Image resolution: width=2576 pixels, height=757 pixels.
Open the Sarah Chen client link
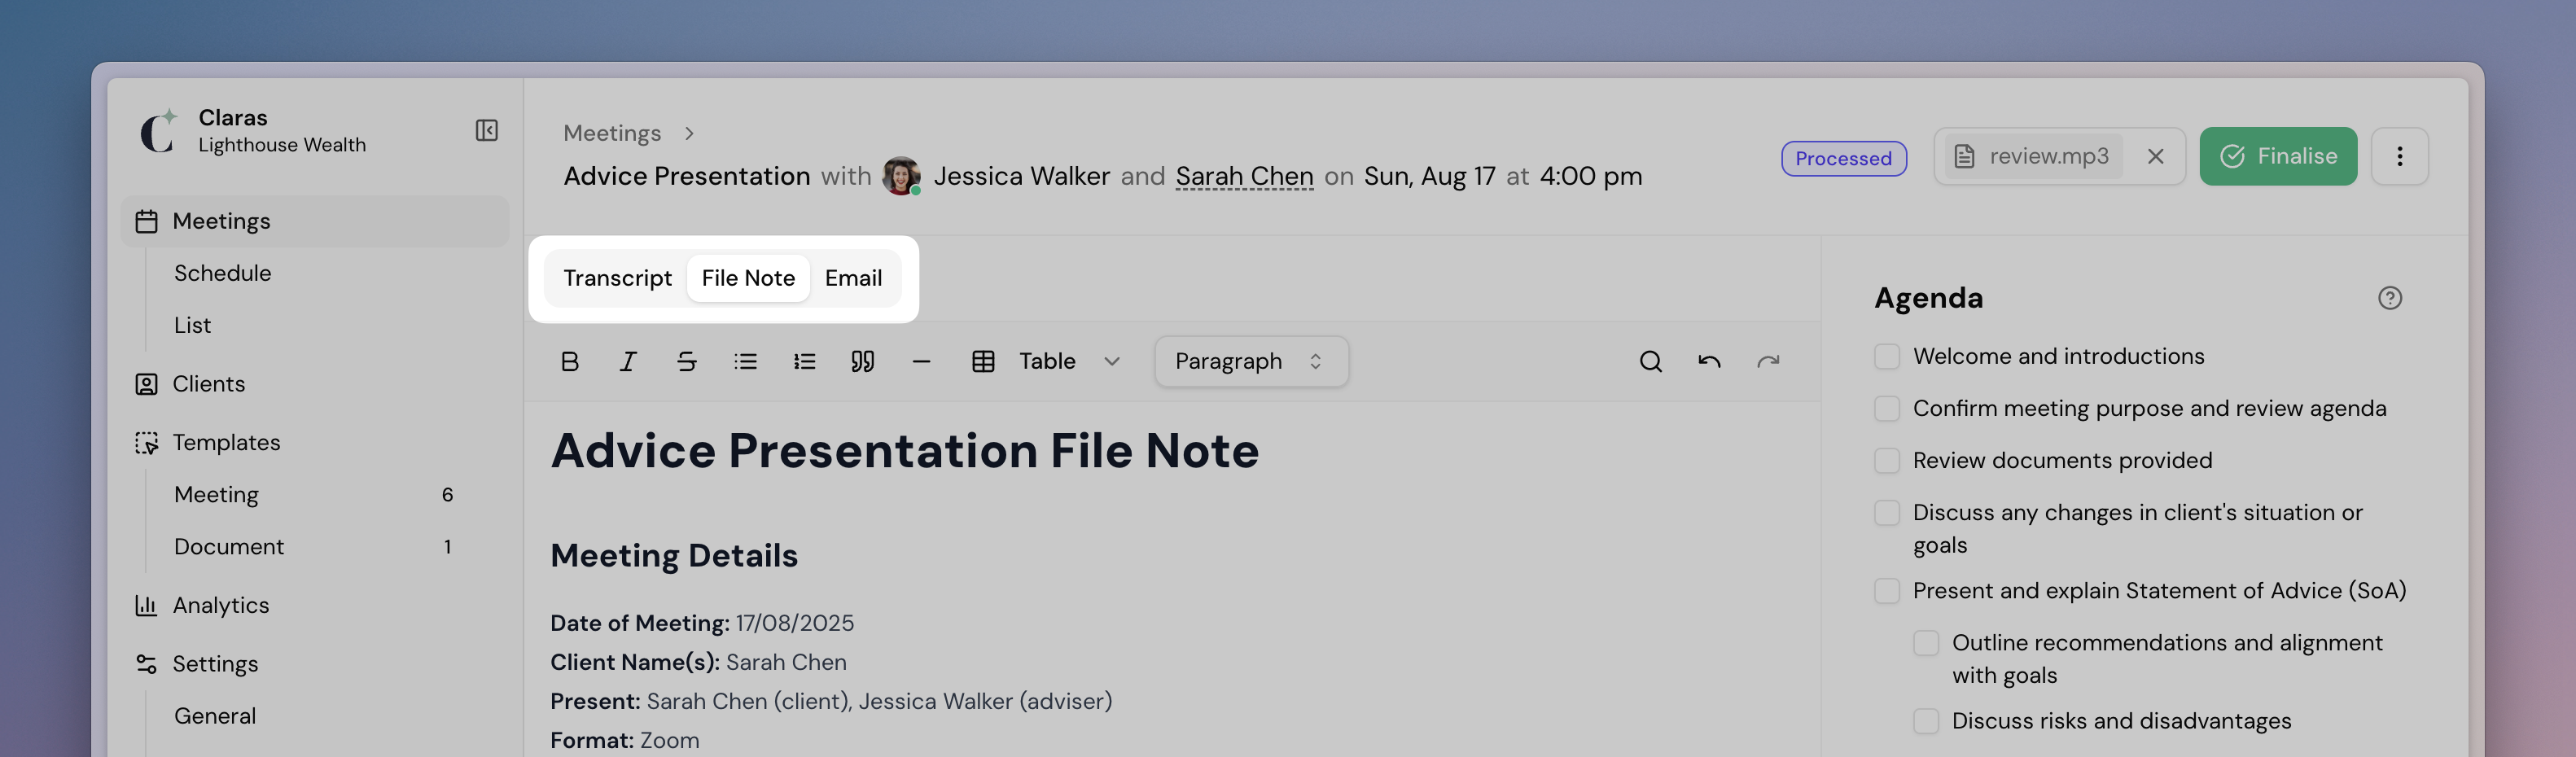coord(1243,176)
